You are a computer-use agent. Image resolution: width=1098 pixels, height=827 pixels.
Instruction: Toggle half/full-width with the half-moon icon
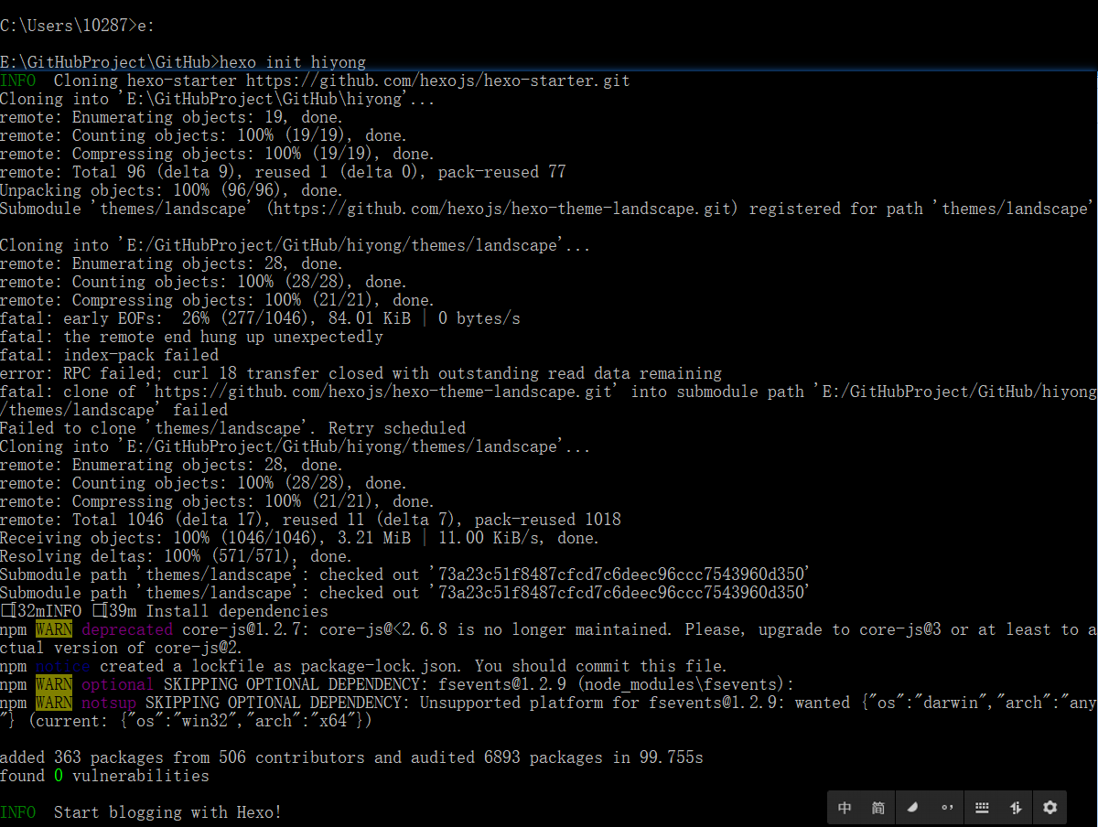(912, 808)
